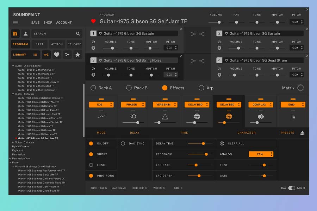Click the red heart favorite icon by program name
This screenshot has width=317, height=211.
(x=93, y=21)
